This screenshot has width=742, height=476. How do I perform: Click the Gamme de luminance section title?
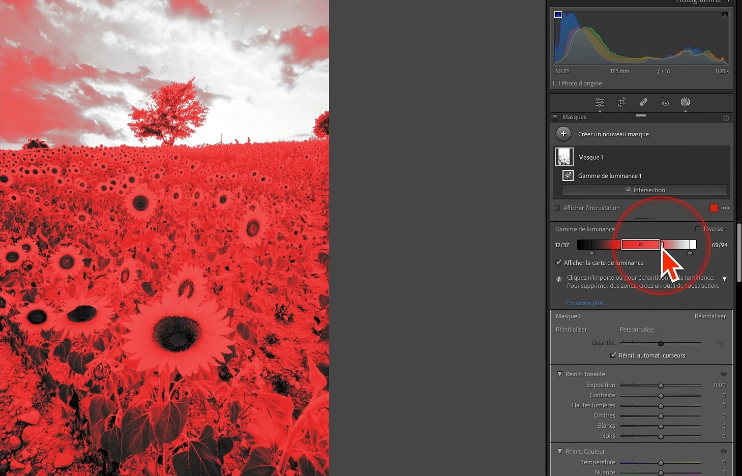tap(585, 229)
